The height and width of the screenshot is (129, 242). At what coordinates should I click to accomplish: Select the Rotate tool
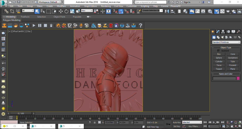[66, 11]
